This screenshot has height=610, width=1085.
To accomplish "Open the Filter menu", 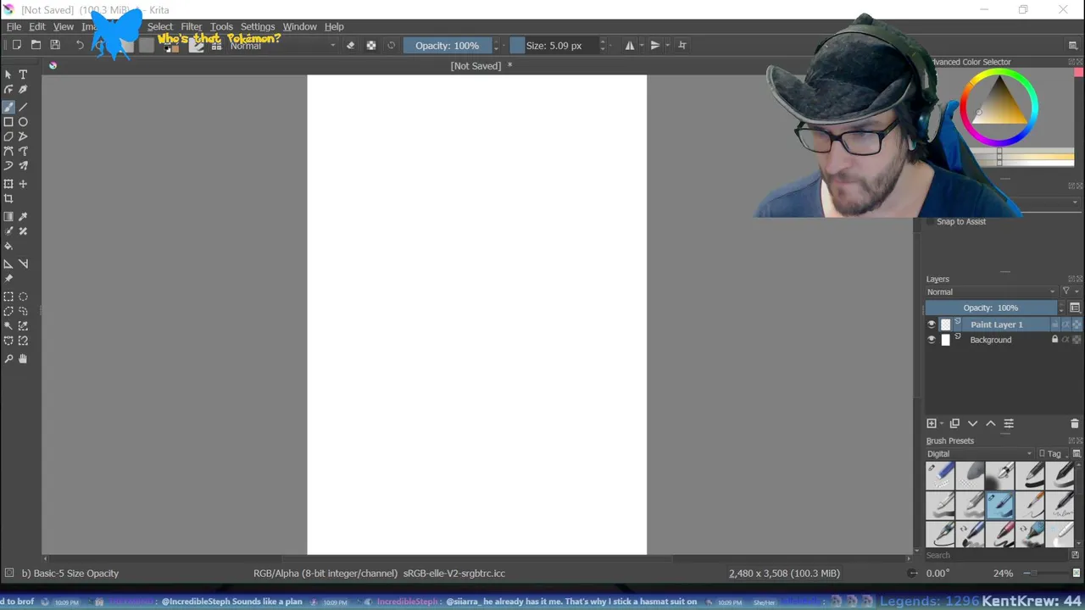I will (192, 26).
